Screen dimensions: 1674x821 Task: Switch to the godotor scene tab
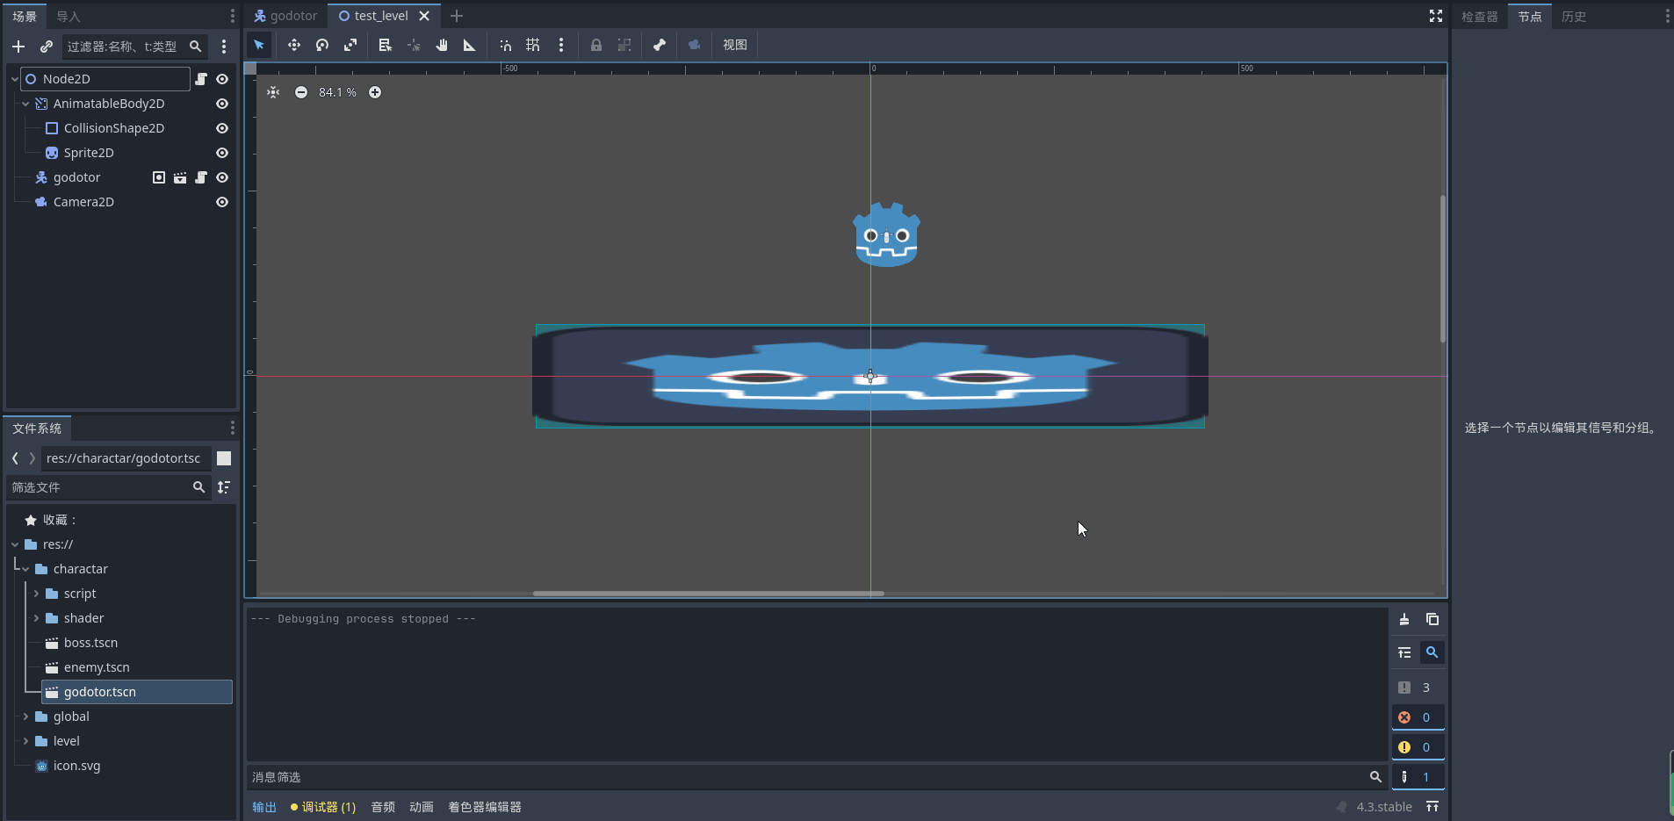pyautogui.click(x=286, y=16)
